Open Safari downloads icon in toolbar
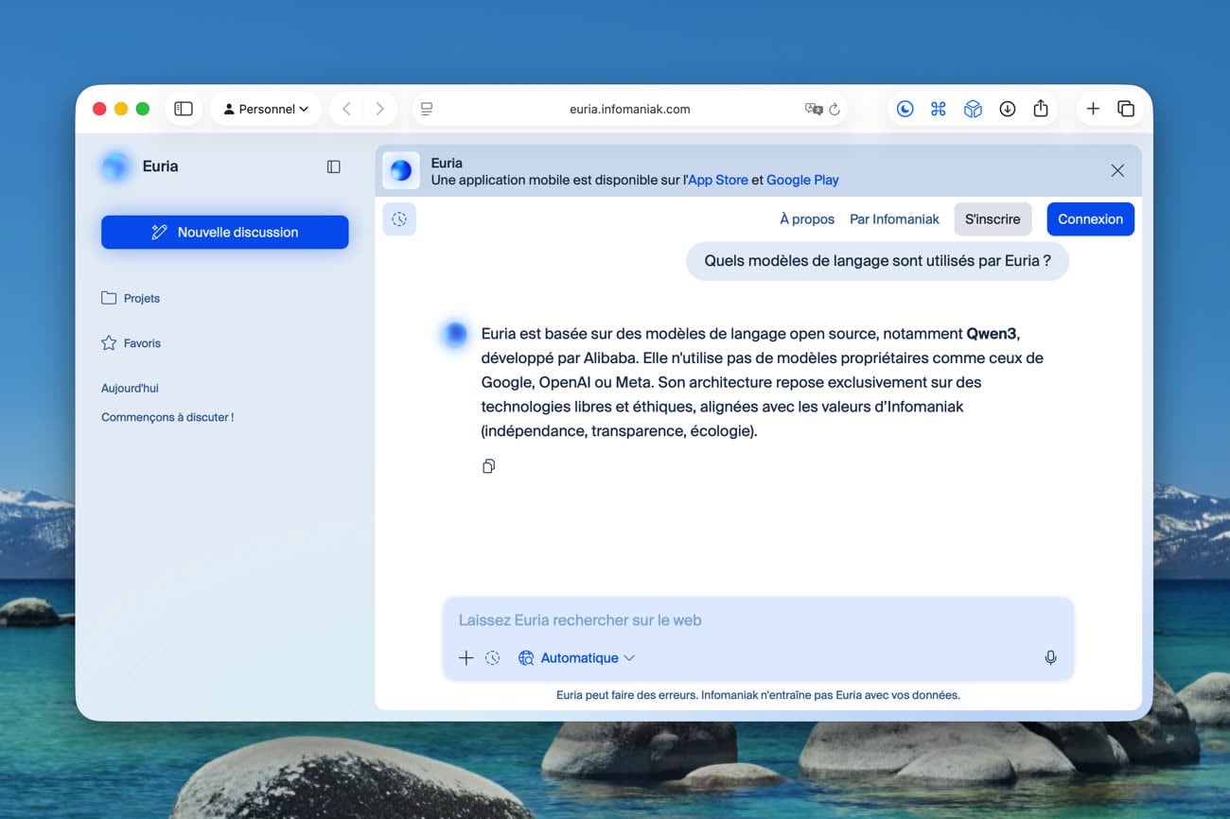1230x819 pixels. click(x=1007, y=109)
